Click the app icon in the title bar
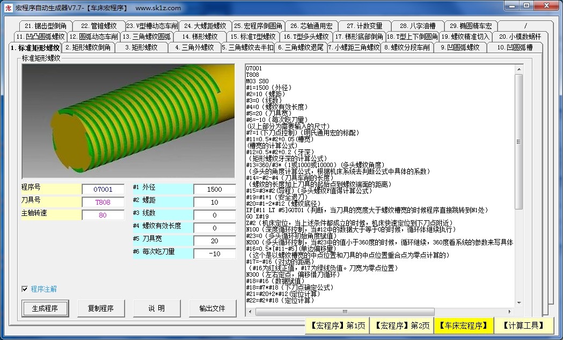 (x=8, y=8)
